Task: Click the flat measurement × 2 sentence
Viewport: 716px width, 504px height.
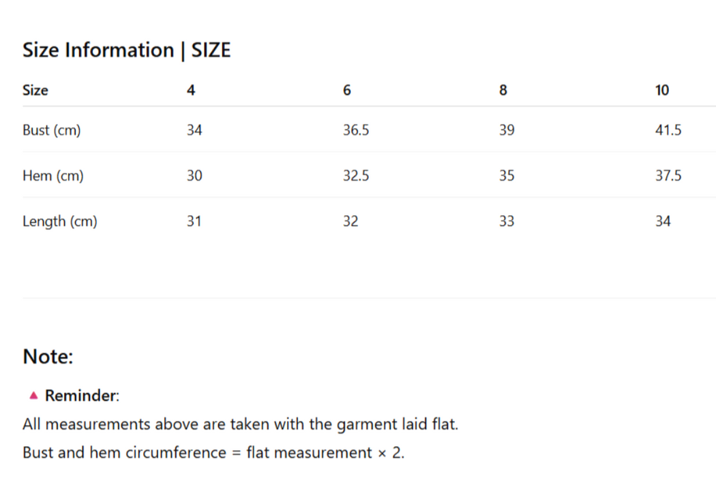Action: coord(213,452)
